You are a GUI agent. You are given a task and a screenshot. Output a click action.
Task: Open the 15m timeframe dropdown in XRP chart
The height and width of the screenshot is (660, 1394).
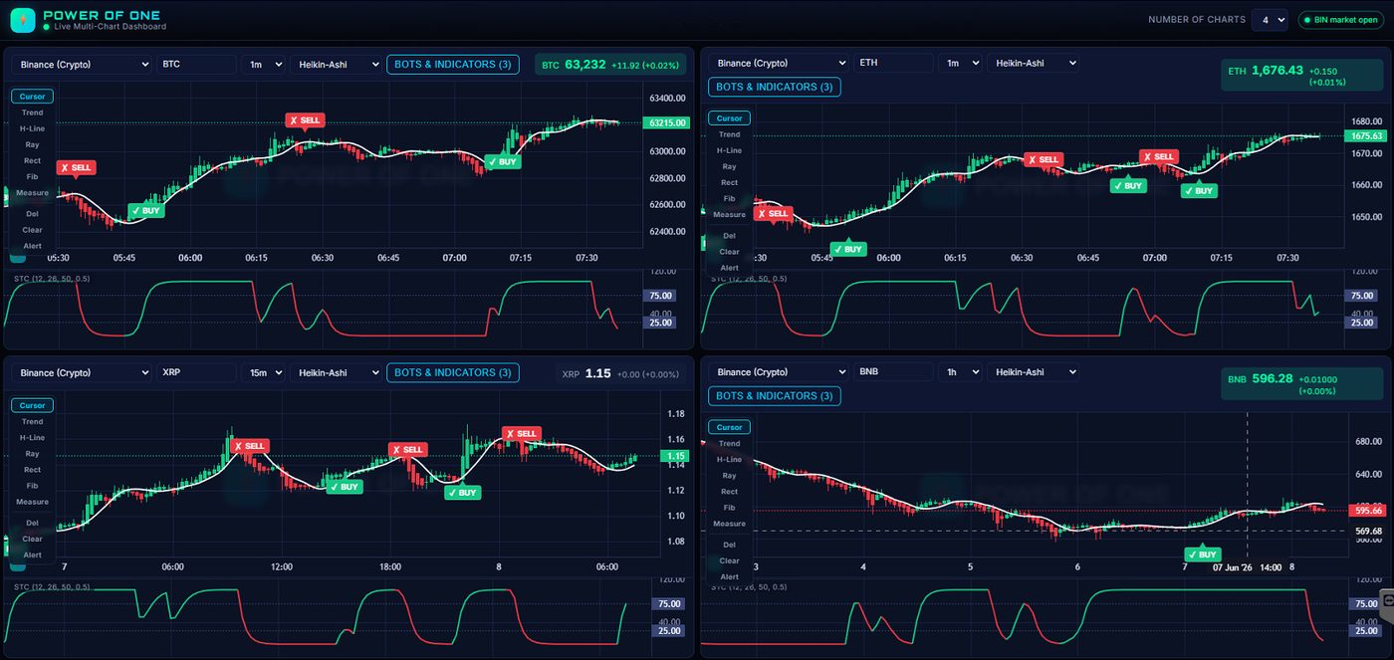(263, 373)
